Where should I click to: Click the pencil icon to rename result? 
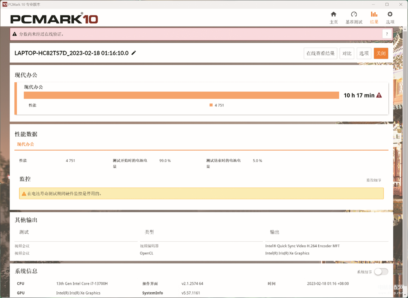(134, 53)
